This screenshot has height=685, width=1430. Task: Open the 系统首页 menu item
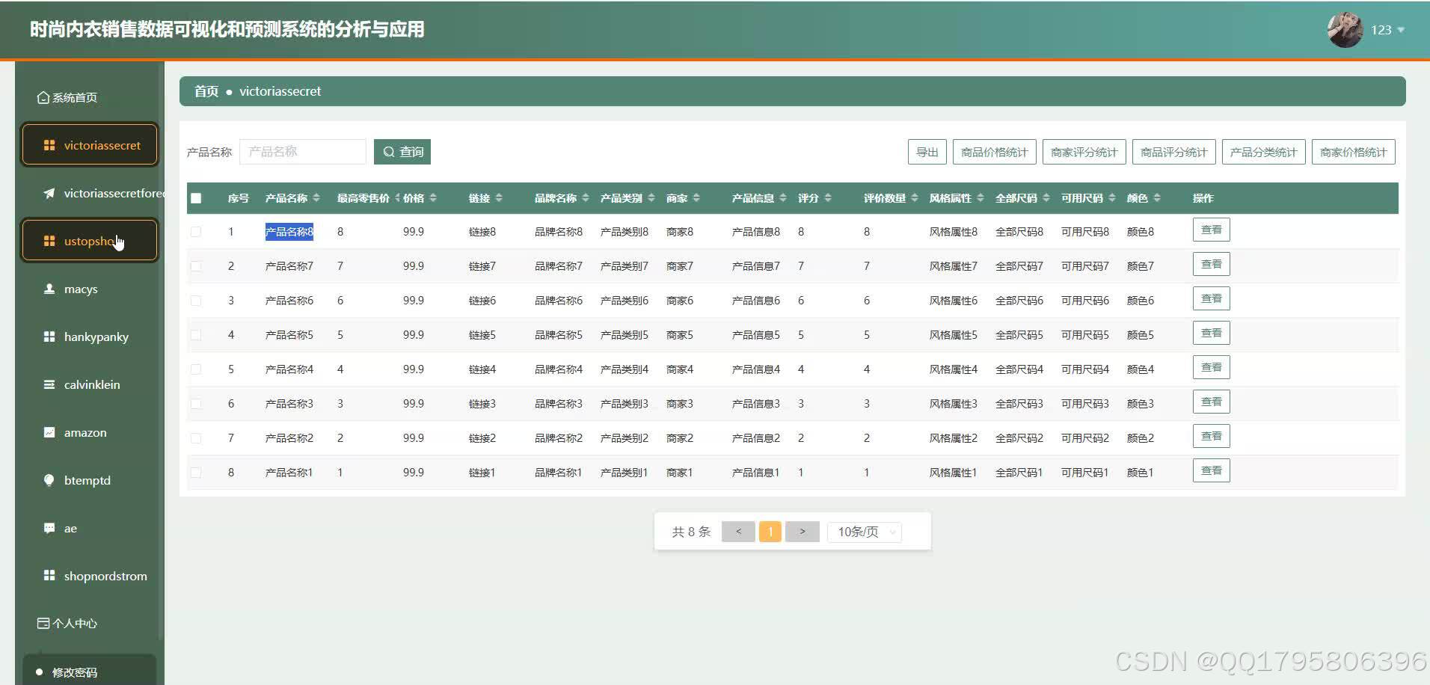click(x=90, y=97)
